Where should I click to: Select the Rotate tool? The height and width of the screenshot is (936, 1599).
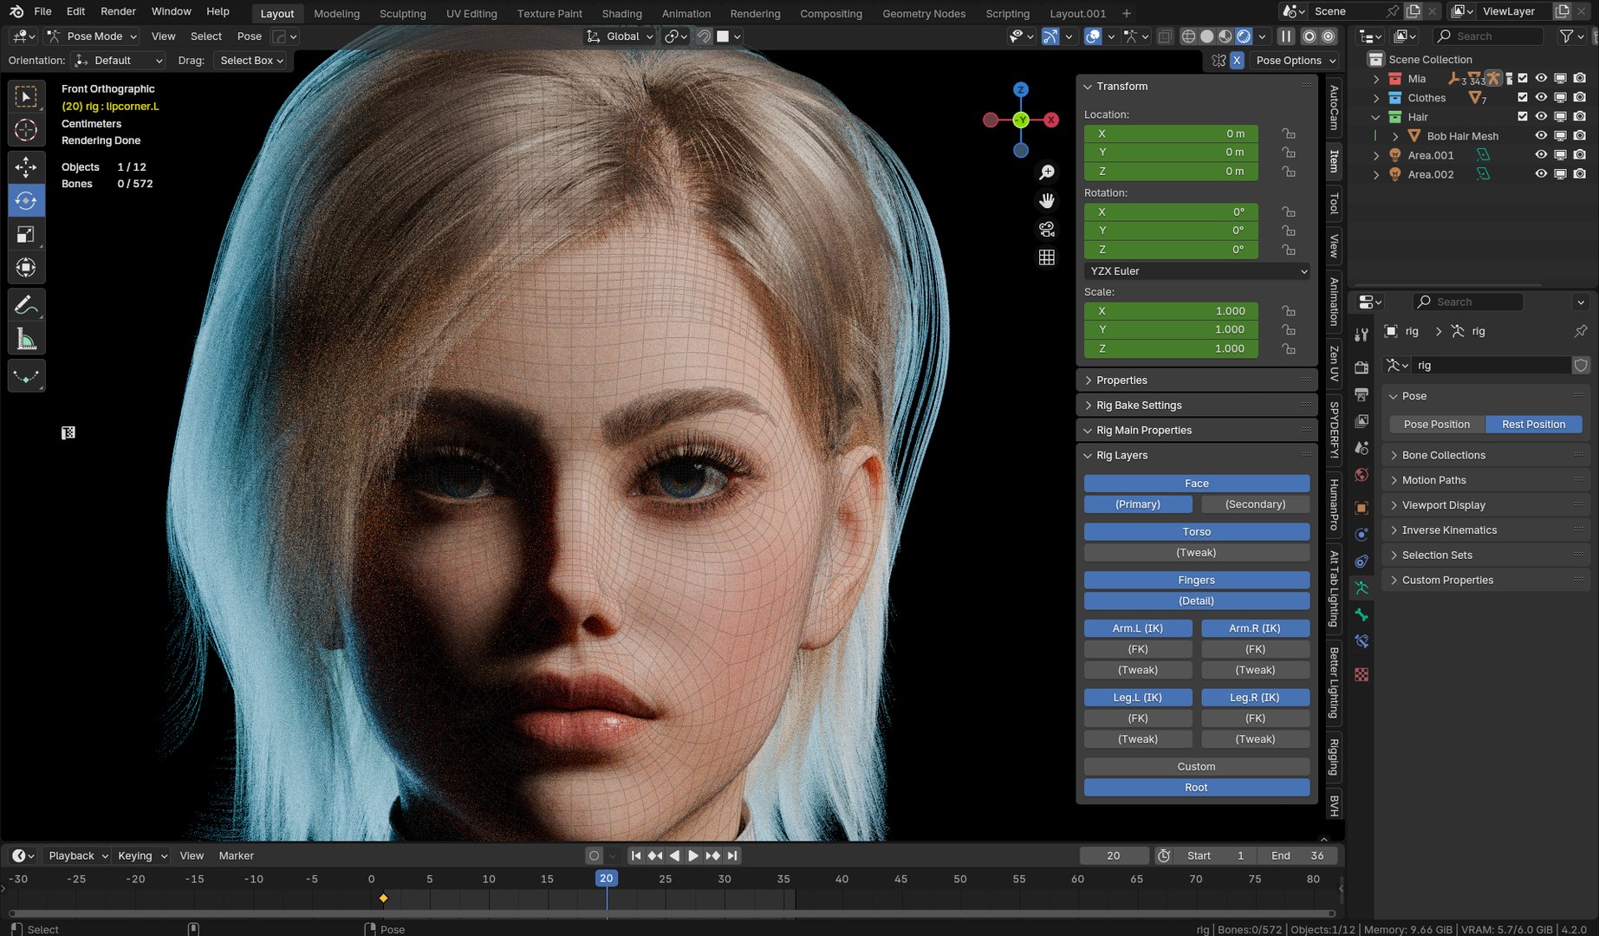(26, 200)
